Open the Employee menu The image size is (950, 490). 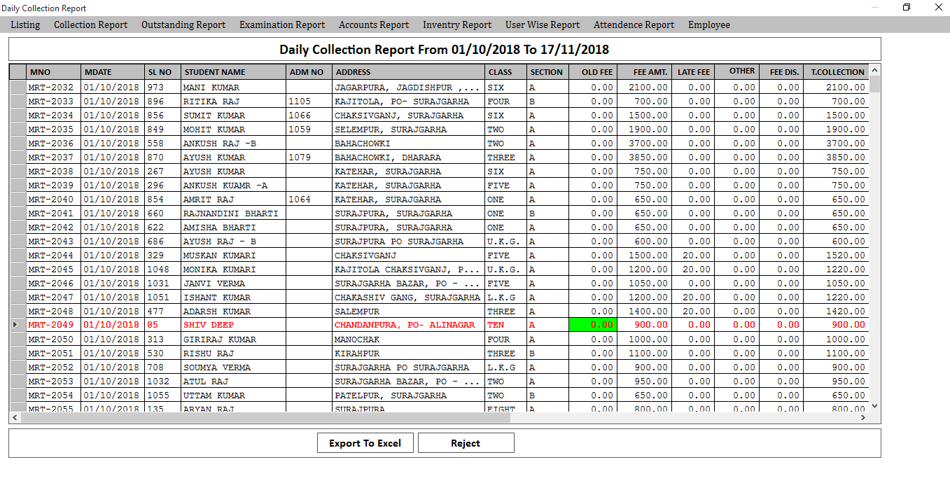pos(708,24)
